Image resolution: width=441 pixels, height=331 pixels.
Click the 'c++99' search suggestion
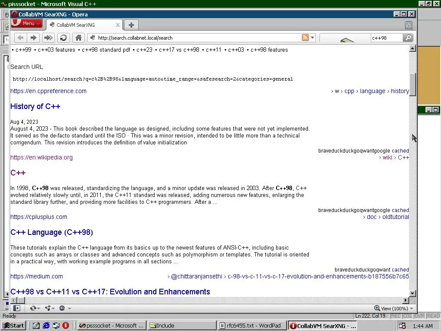coord(23,50)
